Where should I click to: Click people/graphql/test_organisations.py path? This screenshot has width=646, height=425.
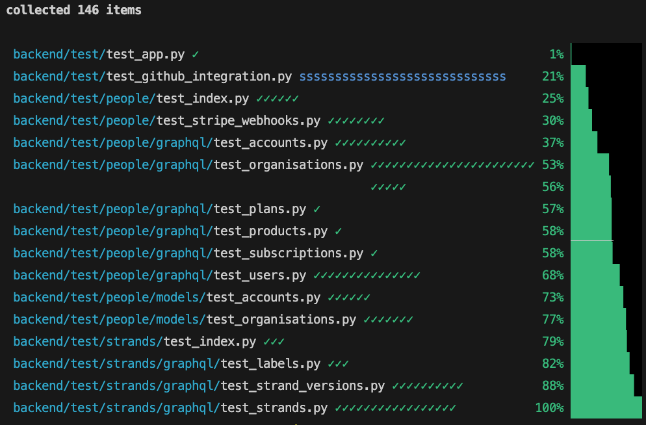188,165
